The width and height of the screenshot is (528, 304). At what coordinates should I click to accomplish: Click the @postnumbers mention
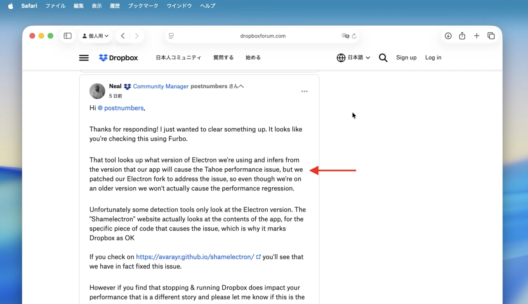pyautogui.click(x=121, y=108)
